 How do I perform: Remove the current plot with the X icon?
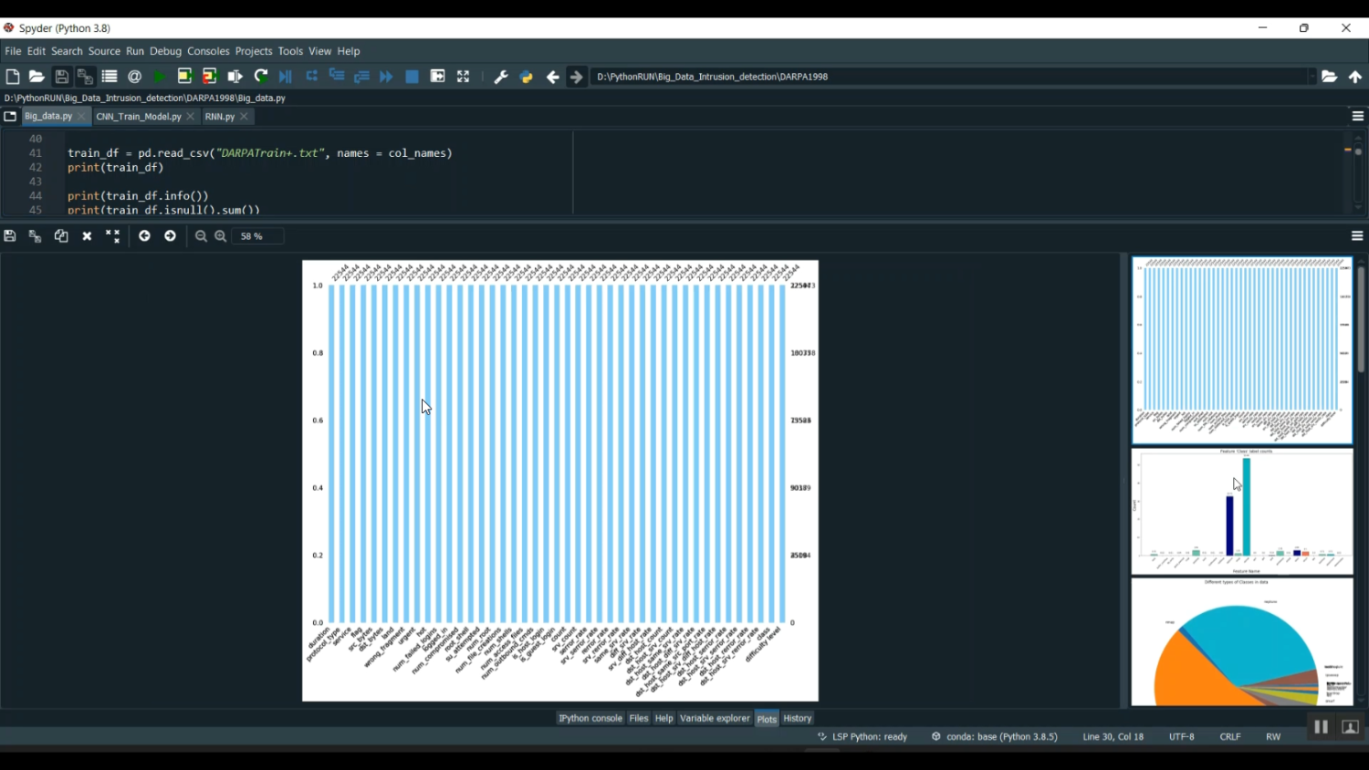[x=88, y=236]
